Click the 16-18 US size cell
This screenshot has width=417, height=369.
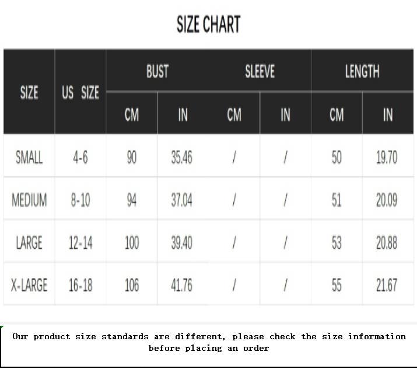pos(80,285)
